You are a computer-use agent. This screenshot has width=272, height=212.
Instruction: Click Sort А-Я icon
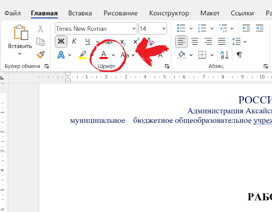pos(225,55)
